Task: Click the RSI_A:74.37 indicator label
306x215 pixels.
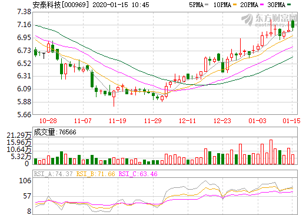Action: tap(54, 174)
